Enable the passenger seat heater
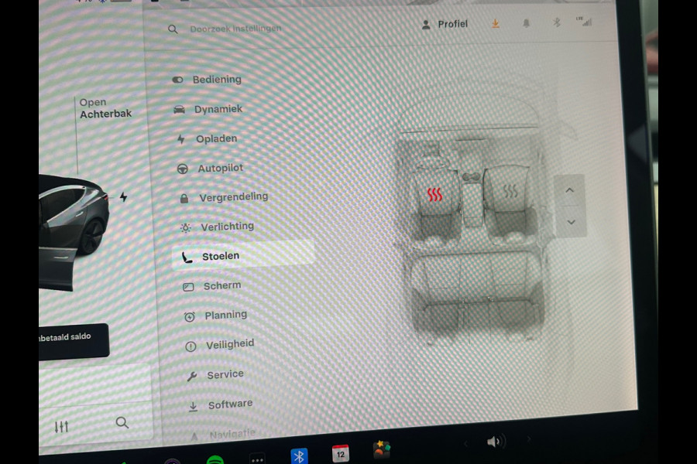697x464 pixels. tap(510, 188)
